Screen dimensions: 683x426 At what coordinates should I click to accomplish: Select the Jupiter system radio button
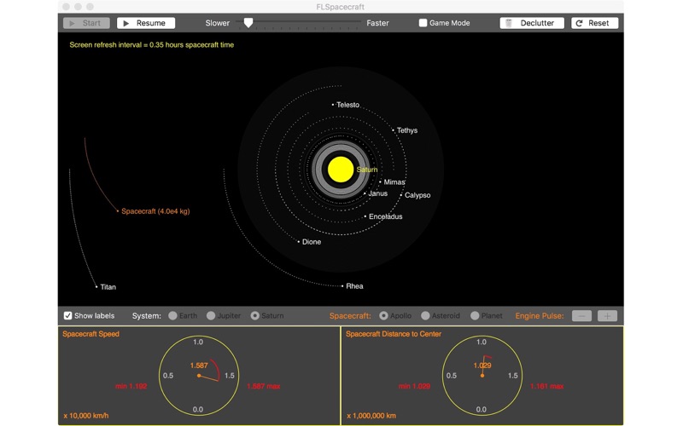[x=211, y=316]
